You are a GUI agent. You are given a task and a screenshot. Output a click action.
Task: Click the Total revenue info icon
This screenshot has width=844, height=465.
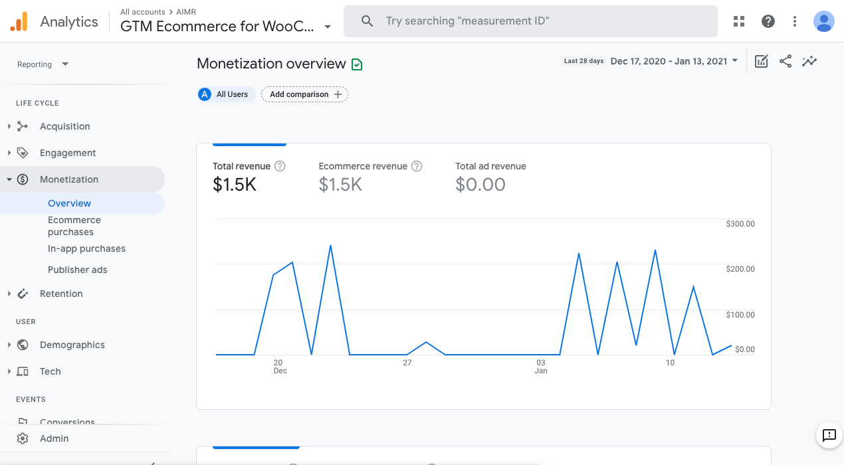280,166
